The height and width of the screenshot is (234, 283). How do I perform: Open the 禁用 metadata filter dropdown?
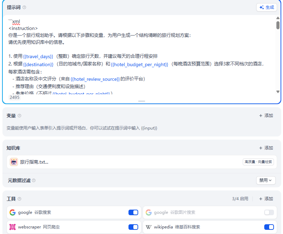(266, 180)
